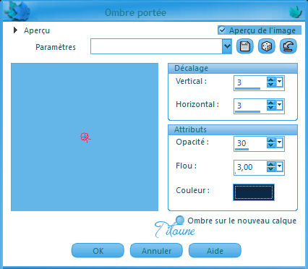Open the Vertical value slider dropdown
This screenshot has width=308, height=269.
[279, 82]
